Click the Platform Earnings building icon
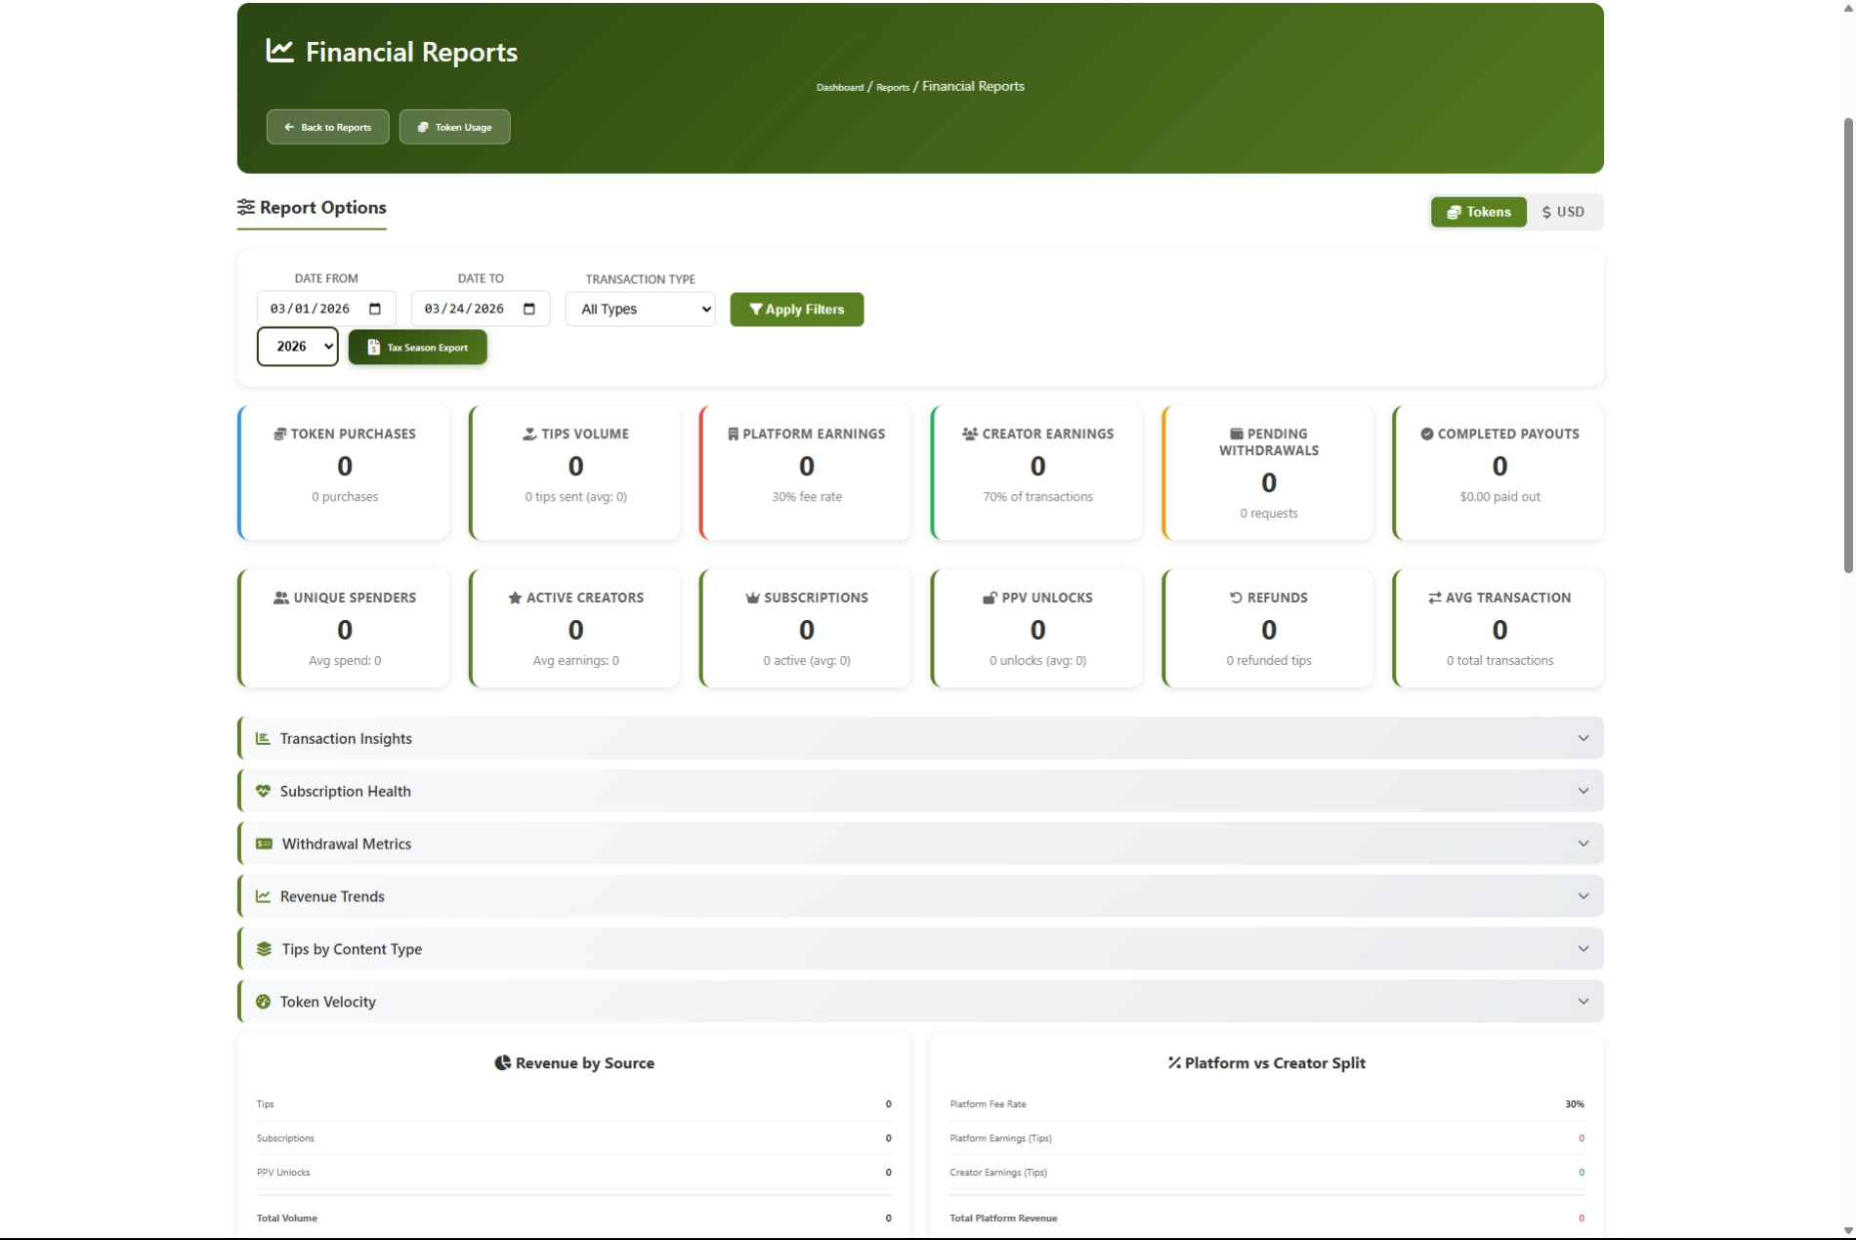The image size is (1856, 1240). tap(734, 434)
